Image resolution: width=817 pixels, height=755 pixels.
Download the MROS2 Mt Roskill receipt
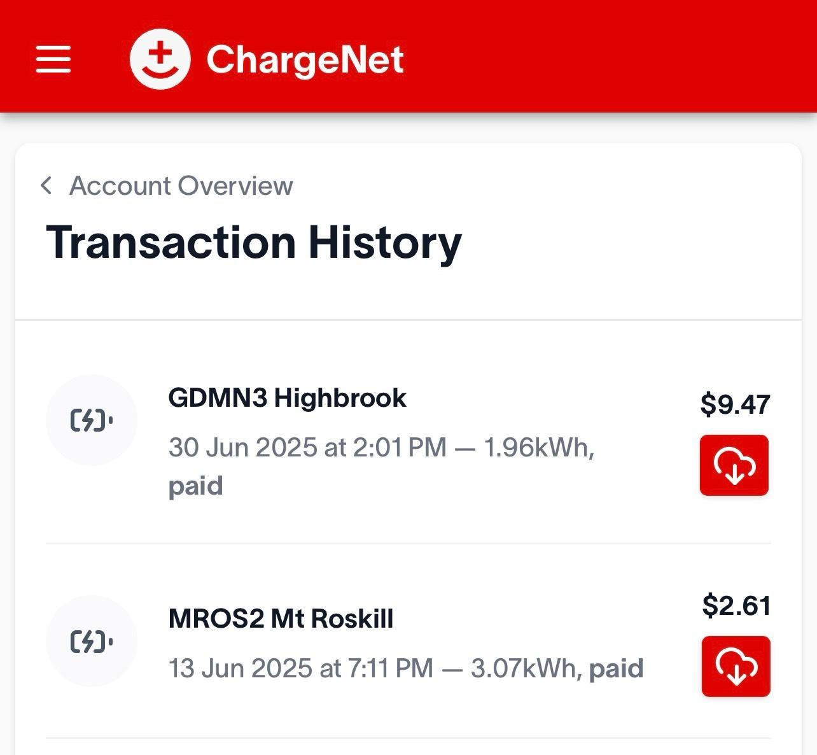(x=736, y=667)
